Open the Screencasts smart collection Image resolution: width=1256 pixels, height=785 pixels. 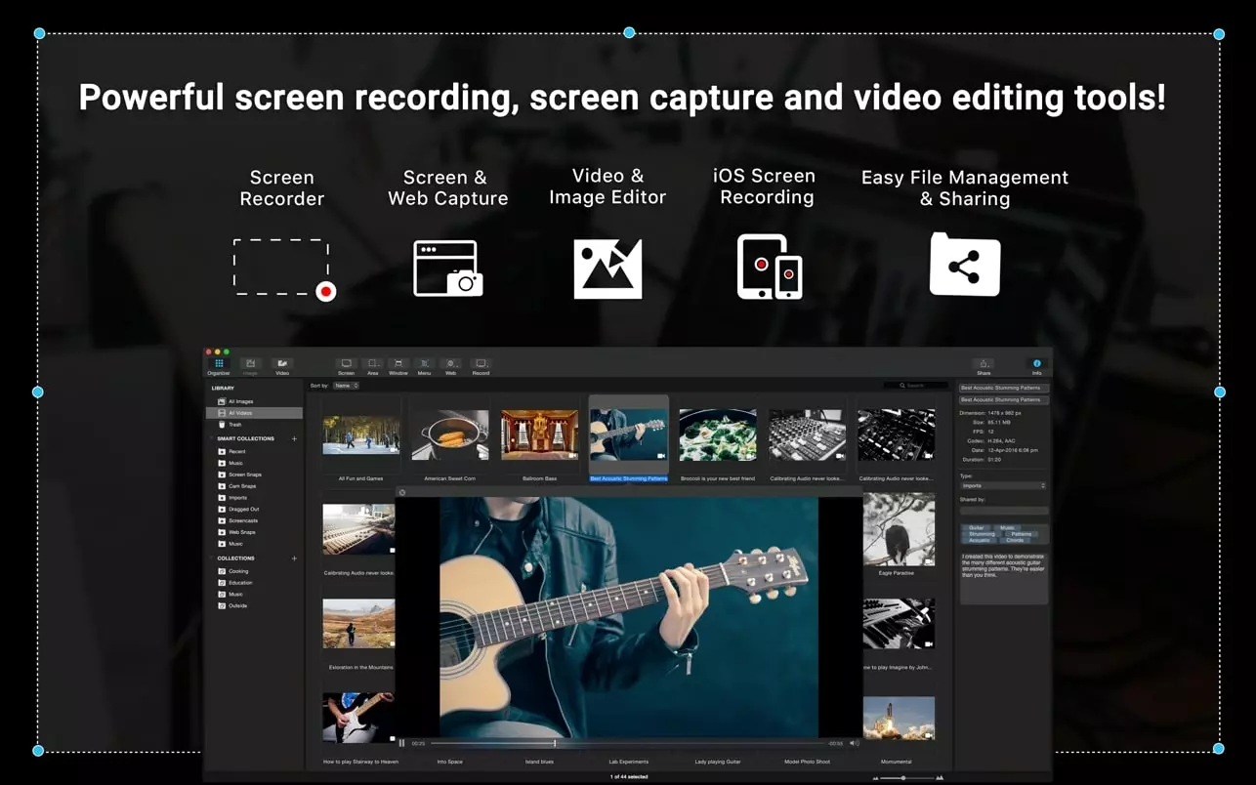coord(242,520)
